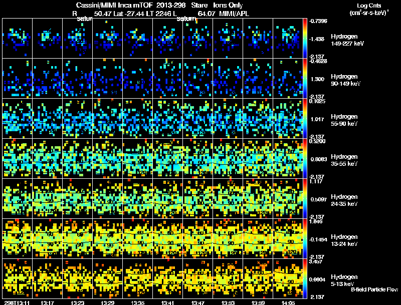401x305 pixels.
Task: Click the '1.300' colorbar value
Action: click(317, 79)
